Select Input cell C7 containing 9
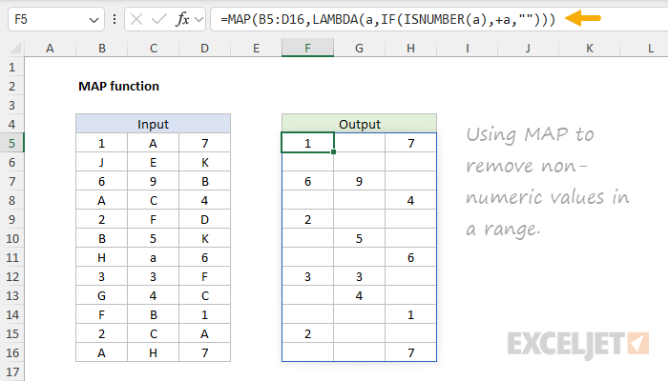This screenshot has width=668, height=381. coord(154,182)
